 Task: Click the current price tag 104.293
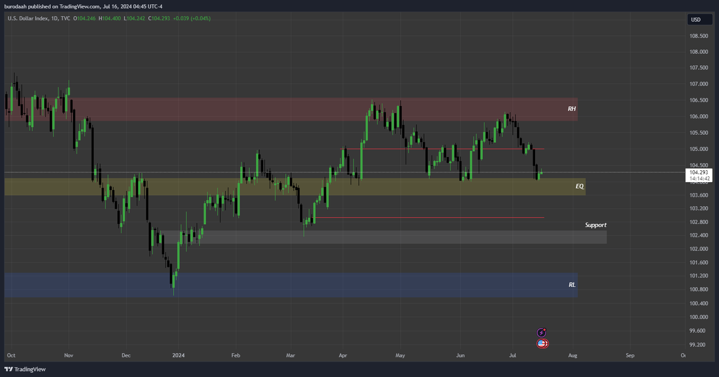click(699, 172)
